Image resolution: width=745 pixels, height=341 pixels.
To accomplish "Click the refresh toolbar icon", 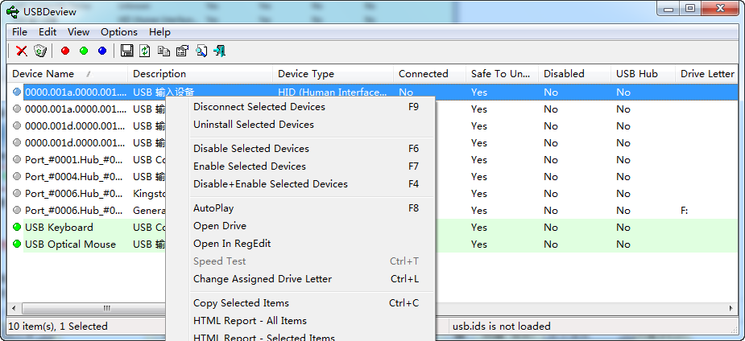I will coord(145,51).
